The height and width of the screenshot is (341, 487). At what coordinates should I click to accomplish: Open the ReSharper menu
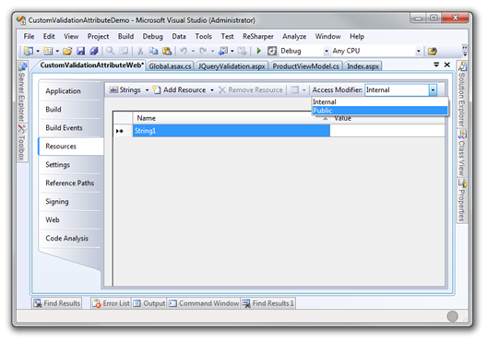pos(258,36)
